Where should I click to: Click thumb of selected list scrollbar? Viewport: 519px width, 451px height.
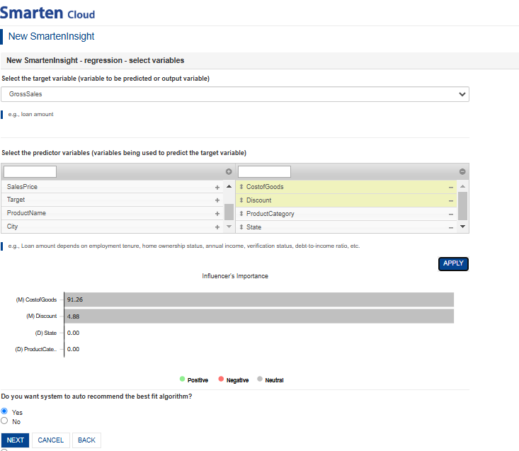click(463, 206)
